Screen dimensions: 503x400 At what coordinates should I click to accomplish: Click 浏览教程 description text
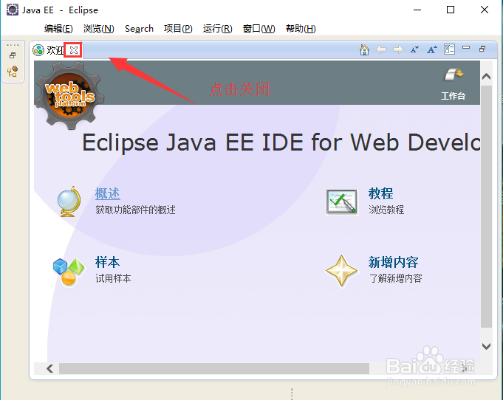tap(386, 210)
